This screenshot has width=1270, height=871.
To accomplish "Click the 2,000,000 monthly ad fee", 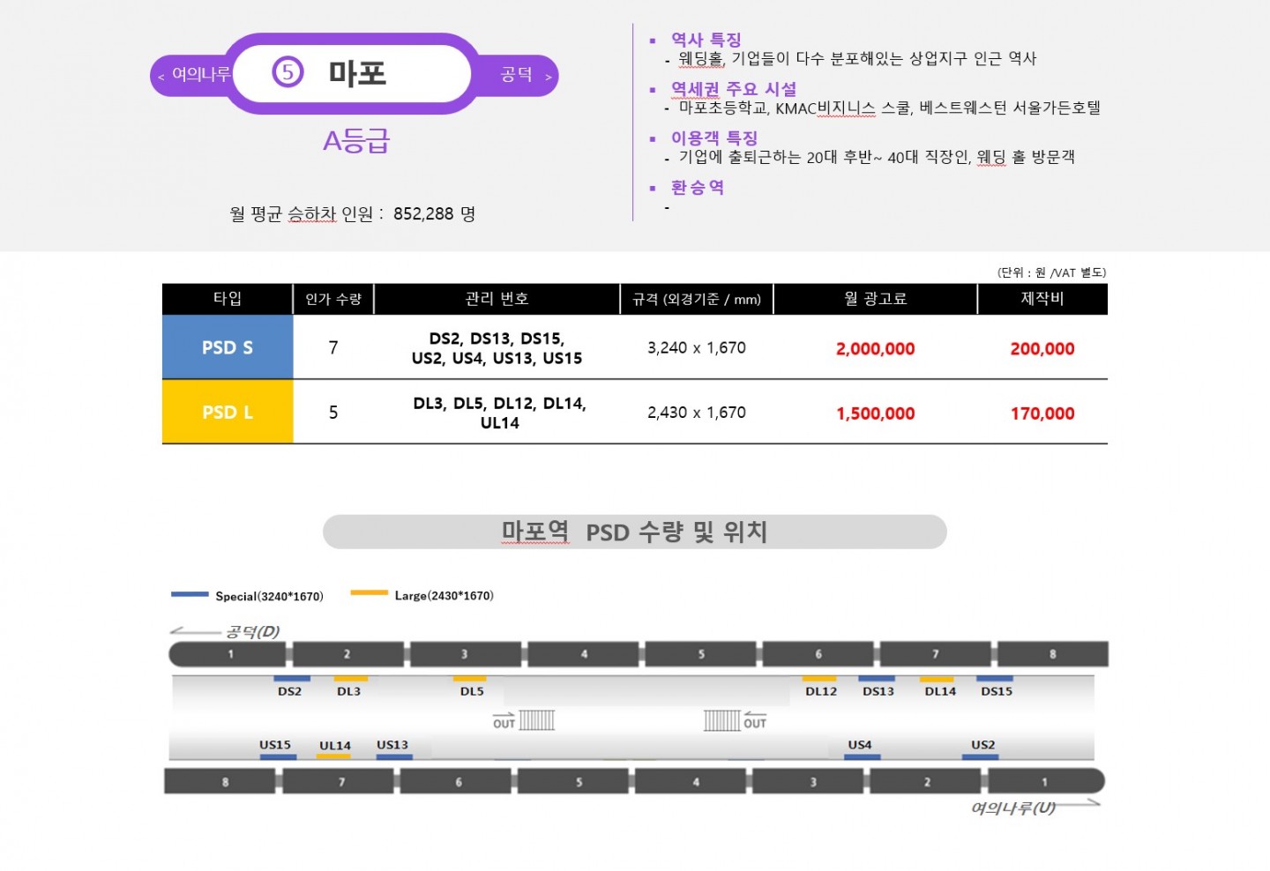I will point(875,349).
